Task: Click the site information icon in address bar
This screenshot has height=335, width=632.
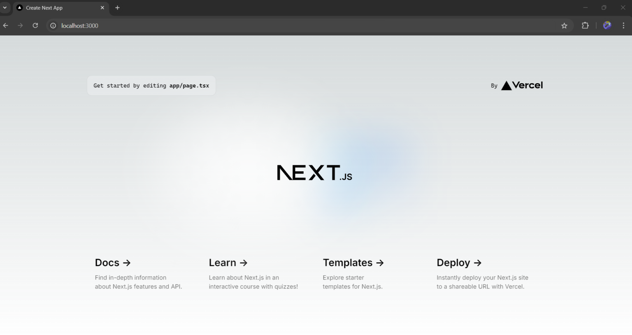Action: point(53,25)
